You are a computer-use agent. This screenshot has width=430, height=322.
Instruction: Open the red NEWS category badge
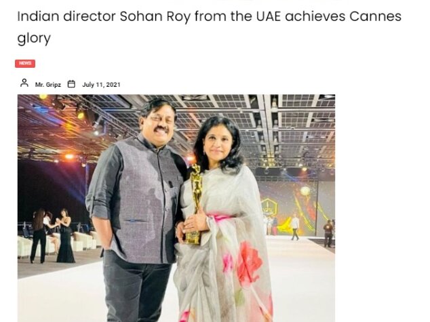25,63
